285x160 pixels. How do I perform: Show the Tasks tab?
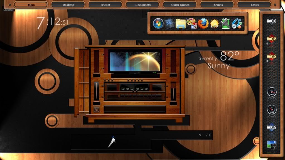tap(254, 5)
